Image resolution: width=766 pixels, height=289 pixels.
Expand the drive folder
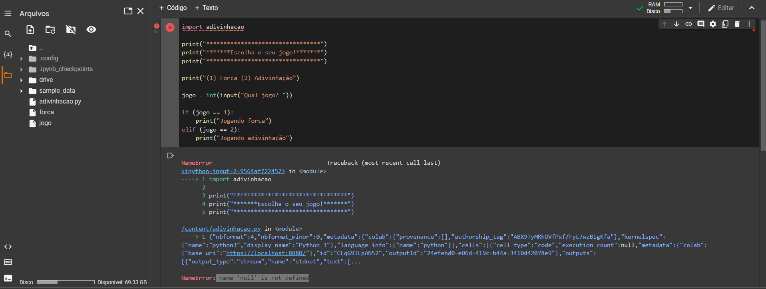(21, 80)
